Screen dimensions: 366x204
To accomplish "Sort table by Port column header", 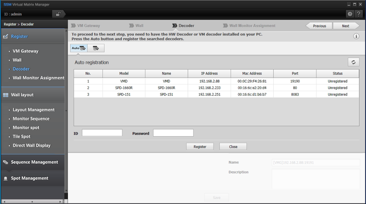I will point(295,73).
